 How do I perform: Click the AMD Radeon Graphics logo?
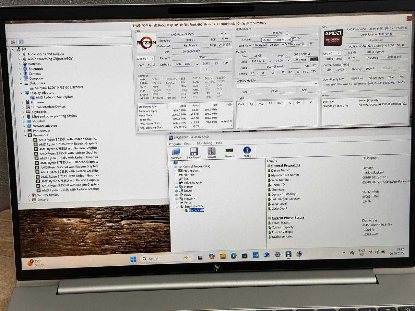(333, 38)
